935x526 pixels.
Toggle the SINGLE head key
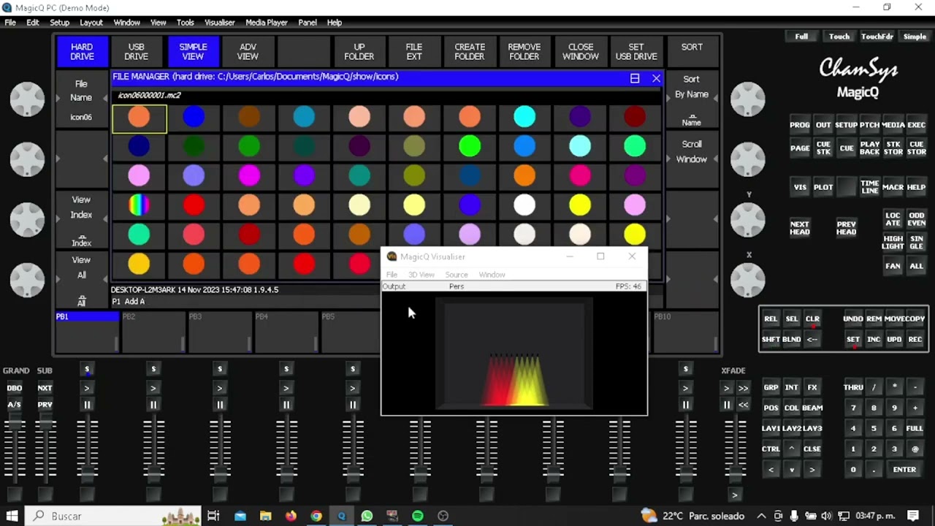pos(916,243)
